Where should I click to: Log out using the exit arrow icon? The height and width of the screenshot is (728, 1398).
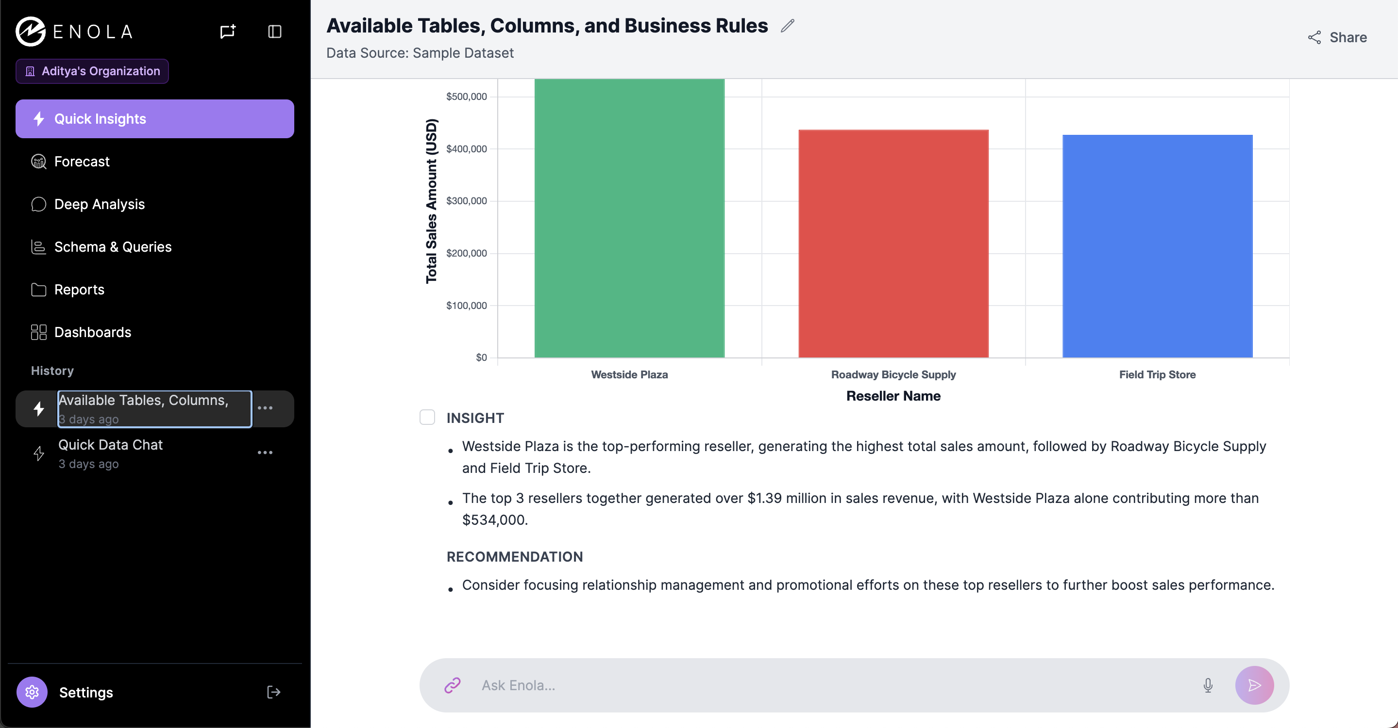click(x=273, y=692)
